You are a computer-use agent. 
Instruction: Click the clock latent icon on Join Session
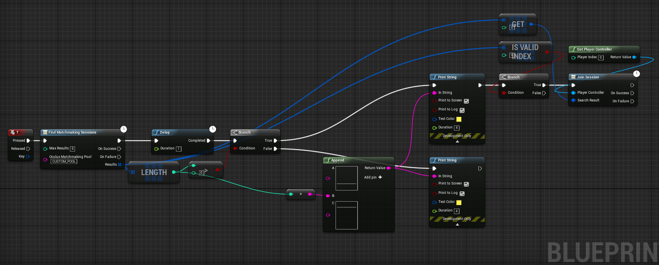[637, 74]
